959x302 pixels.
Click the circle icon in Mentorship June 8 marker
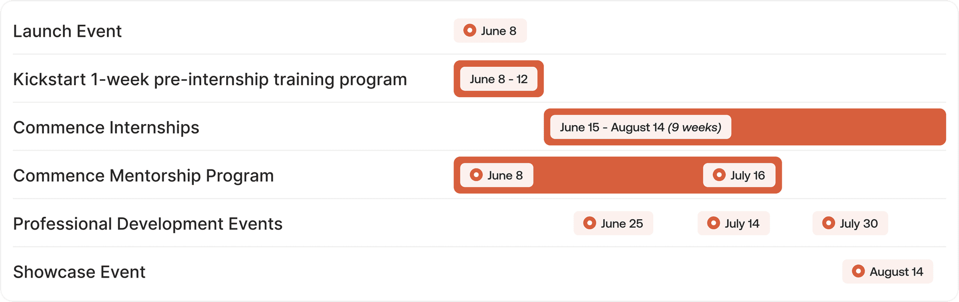click(476, 175)
